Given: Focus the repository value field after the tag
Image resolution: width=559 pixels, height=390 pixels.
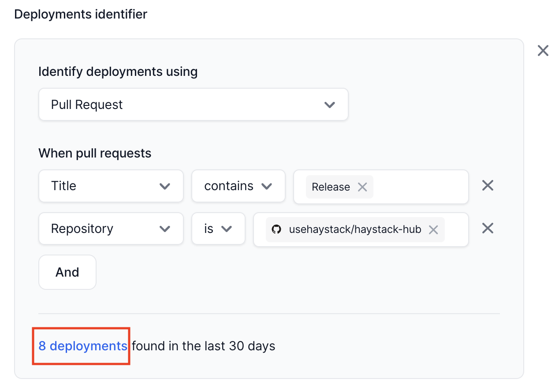Looking at the screenshot, I should pyautogui.click(x=456, y=230).
